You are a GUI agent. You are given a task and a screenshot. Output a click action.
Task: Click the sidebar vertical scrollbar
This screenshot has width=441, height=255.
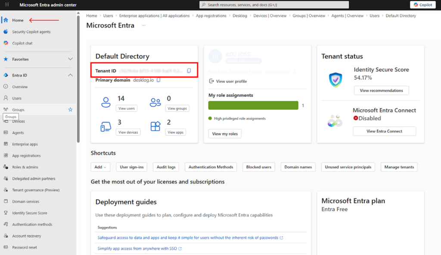point(78,79)
